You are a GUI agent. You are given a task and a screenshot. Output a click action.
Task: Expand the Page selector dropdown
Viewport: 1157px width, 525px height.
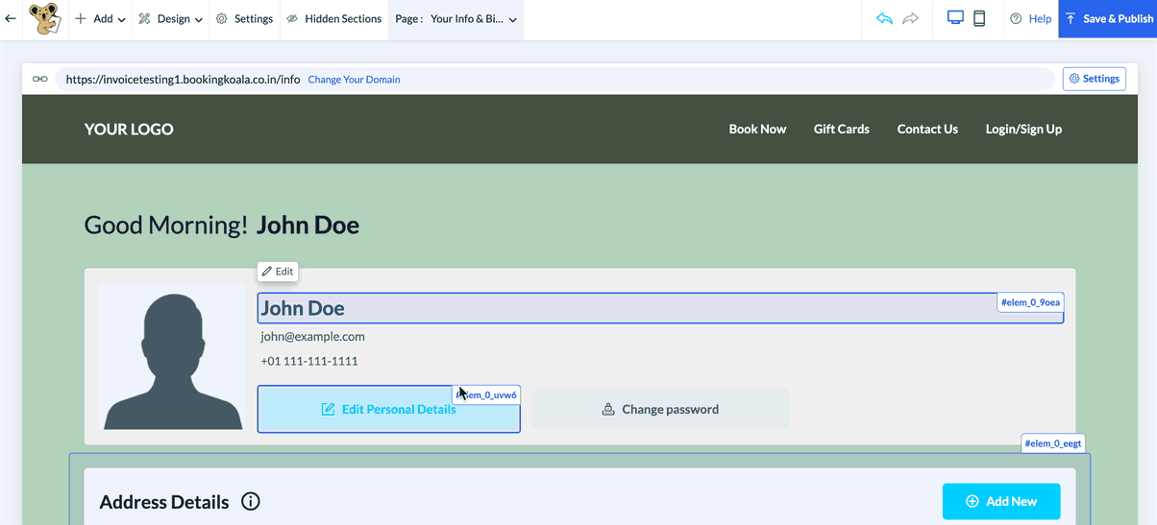(455, 19)
